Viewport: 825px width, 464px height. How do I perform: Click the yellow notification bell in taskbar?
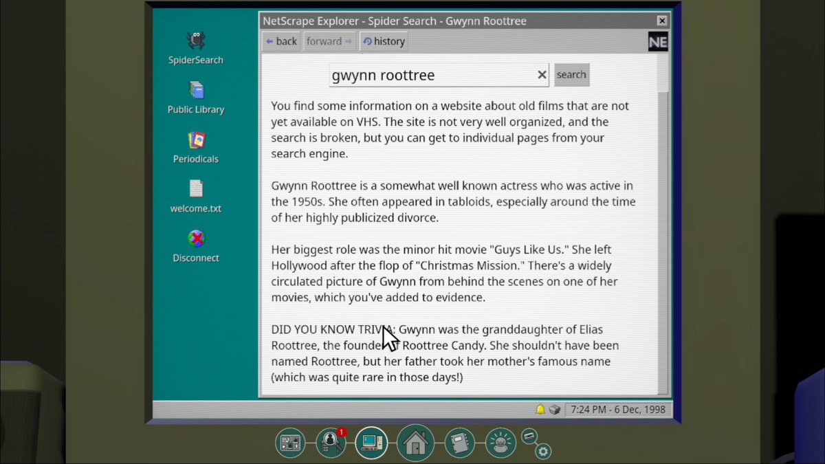(540, 410)
